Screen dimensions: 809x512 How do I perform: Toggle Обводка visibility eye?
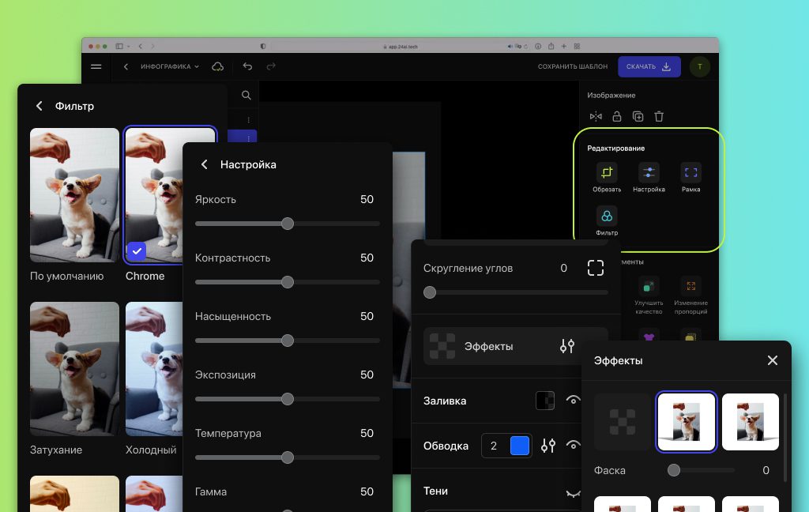pos(573,445)
